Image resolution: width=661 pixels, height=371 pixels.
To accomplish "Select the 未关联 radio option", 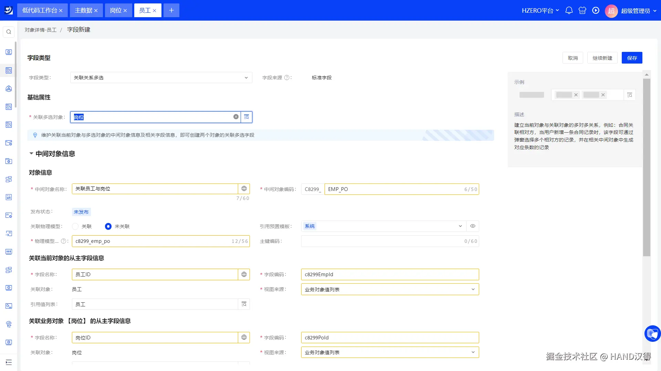I will pos(108,226).
